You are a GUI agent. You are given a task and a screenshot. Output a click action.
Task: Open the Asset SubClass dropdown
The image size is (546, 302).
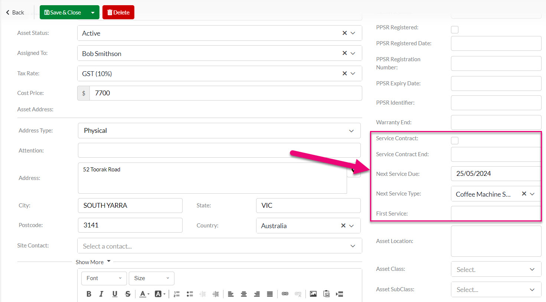[496, 289]
